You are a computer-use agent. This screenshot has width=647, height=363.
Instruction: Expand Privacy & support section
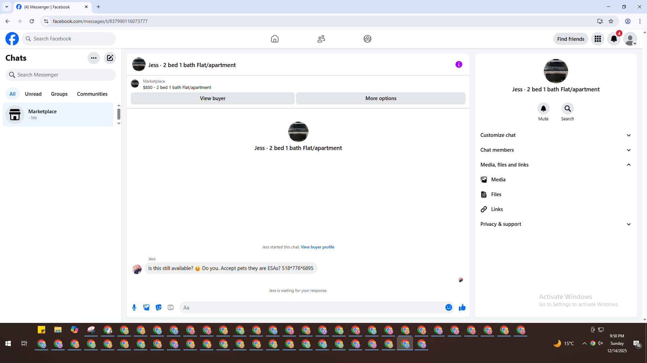(556, 224)
